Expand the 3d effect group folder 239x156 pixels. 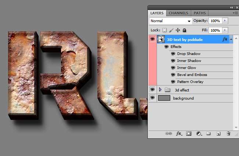pyautogui.click(x=160, y=90)
